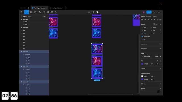
Task: Align selection right
Action: [148, 20]
